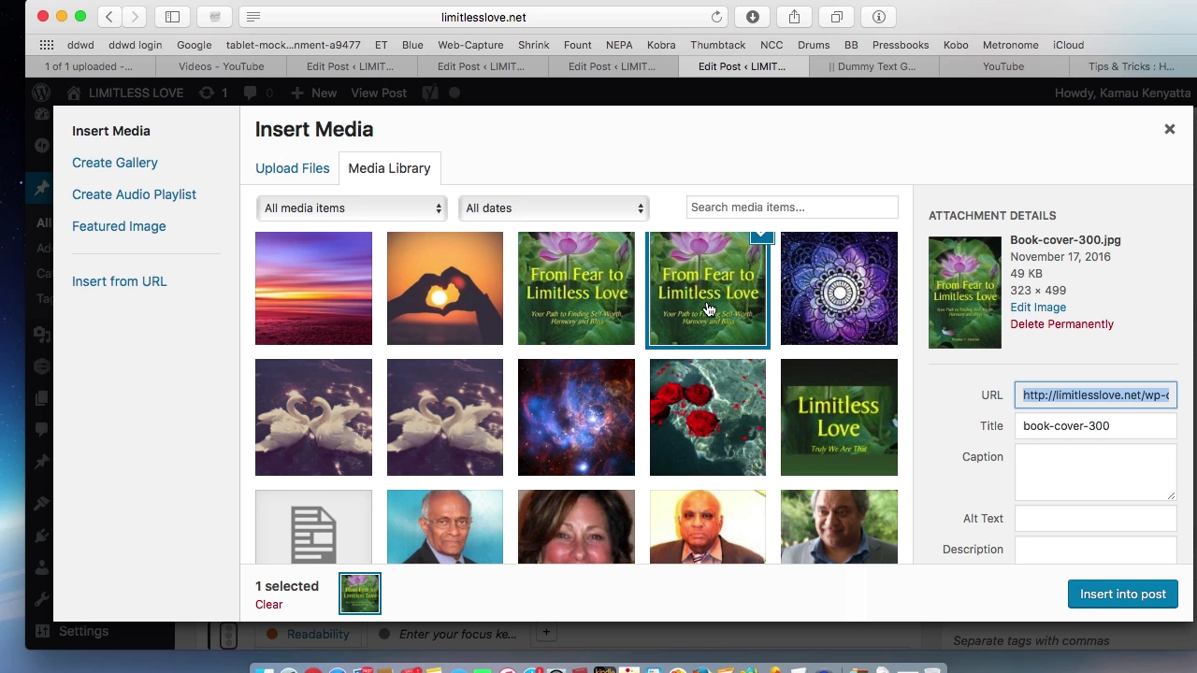Select the first swans thumbnail
Image resolution: width=1197 pixels, height=673 pixels.
(x=313, y=418)
